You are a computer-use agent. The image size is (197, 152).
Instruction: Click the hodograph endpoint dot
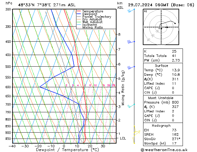[x=175, y=23]
